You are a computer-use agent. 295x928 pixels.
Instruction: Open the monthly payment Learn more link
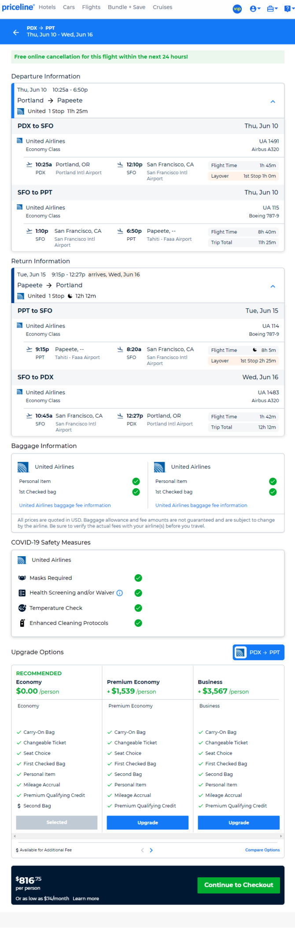(86, 899)
